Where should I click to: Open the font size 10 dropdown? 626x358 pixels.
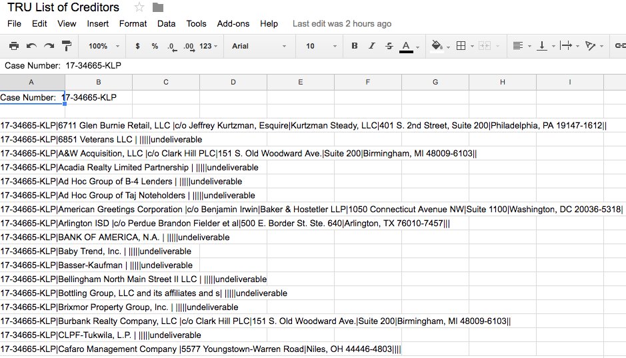321,46
